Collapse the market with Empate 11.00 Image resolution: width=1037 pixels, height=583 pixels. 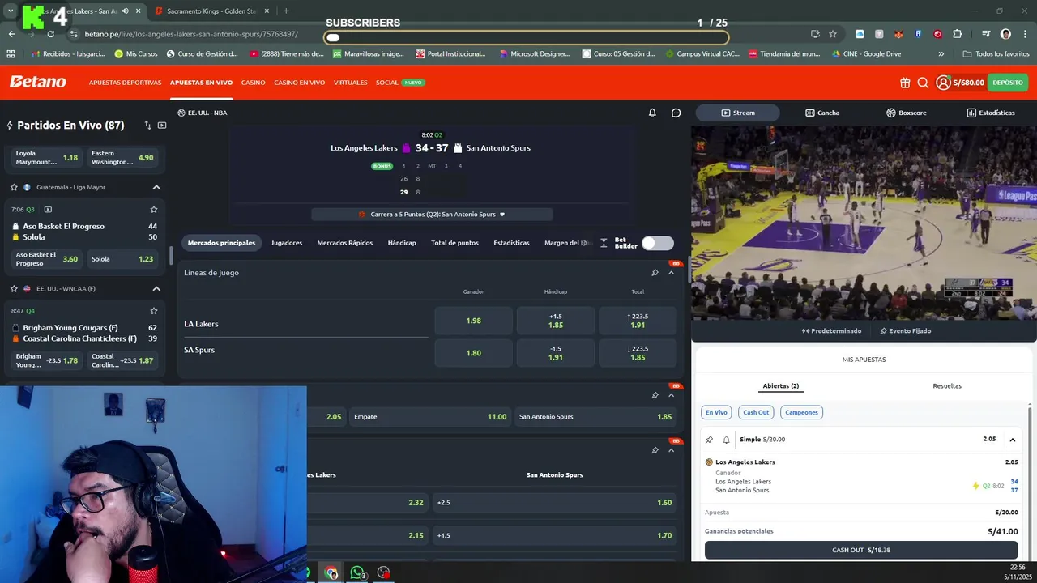[x=671, y=395]
